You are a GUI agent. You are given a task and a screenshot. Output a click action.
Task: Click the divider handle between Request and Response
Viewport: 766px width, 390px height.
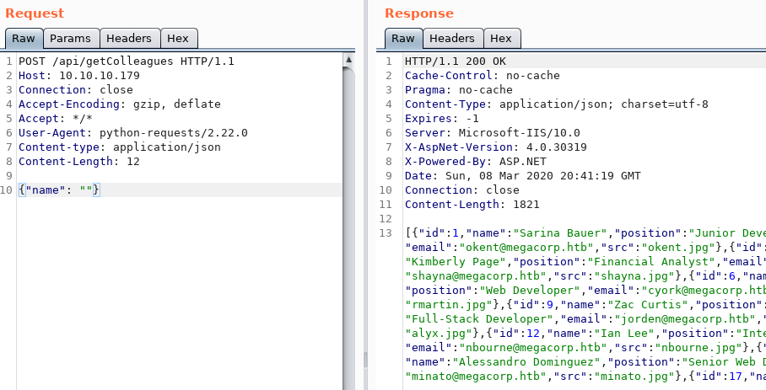[x=364, y=359]
